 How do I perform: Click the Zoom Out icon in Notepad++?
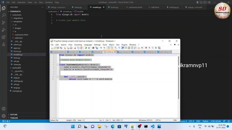click(104, 48)
